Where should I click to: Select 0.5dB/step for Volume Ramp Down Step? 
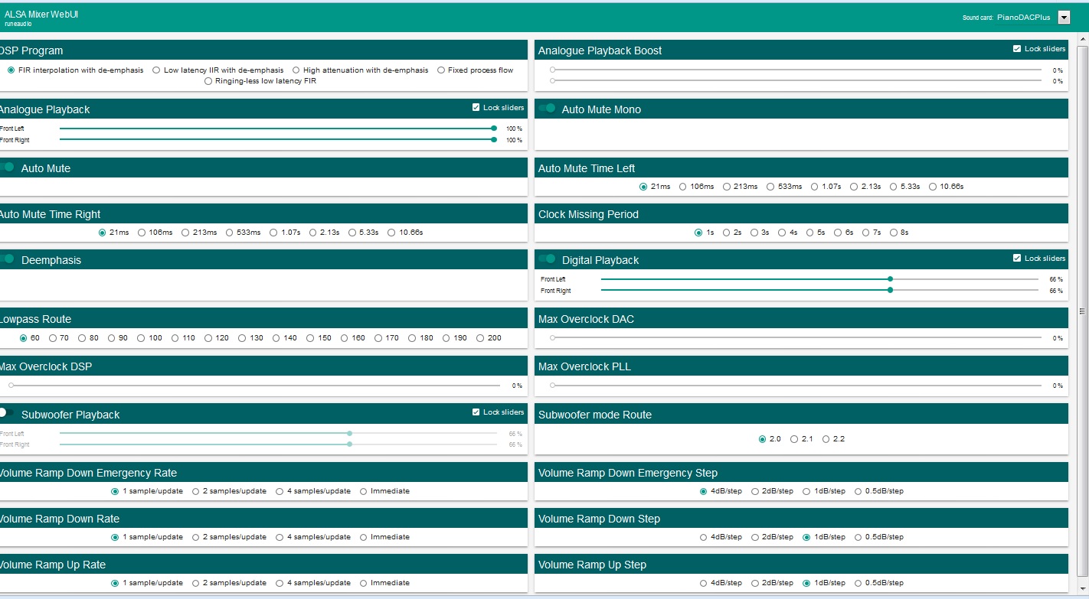click(858, 537)
